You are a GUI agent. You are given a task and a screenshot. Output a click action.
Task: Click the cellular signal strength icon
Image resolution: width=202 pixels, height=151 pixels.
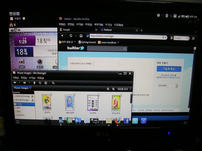click(x=179, y=16)
